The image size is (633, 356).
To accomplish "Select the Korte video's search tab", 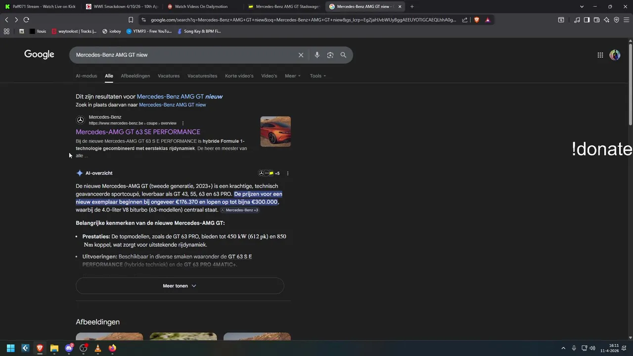I will (x=239, y=76).
